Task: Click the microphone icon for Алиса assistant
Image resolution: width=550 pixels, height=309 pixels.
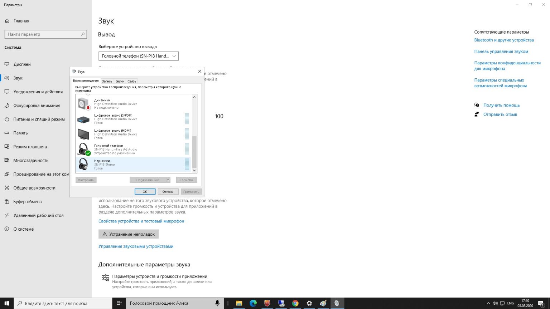Action: [217, 303]
